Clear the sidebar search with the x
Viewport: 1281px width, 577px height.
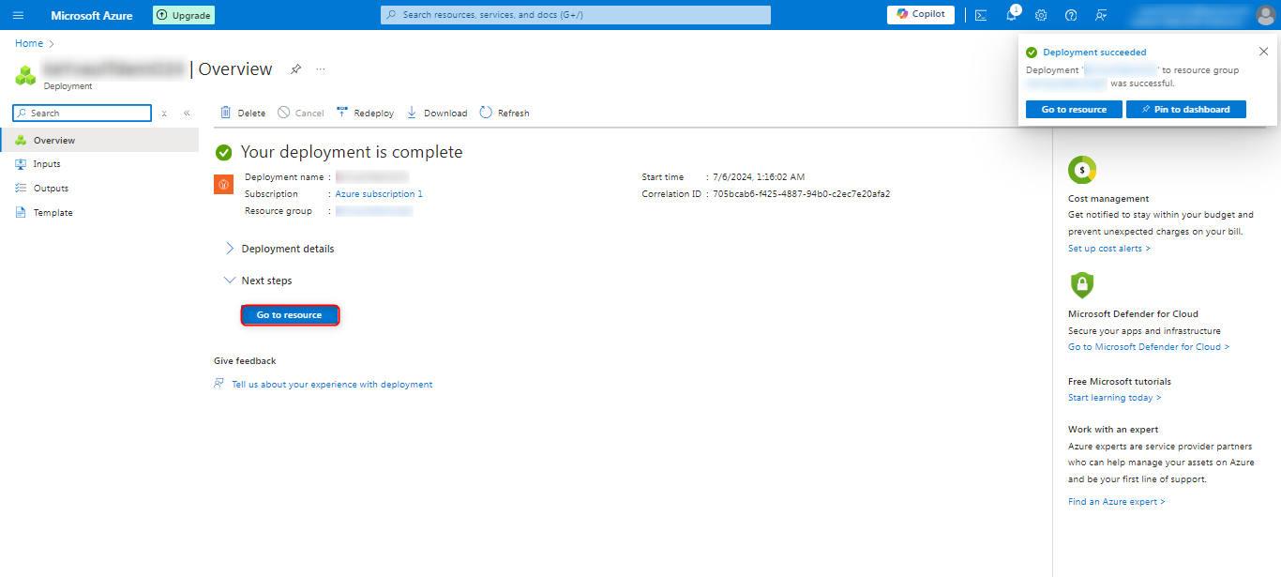click(x=164, y=114)
